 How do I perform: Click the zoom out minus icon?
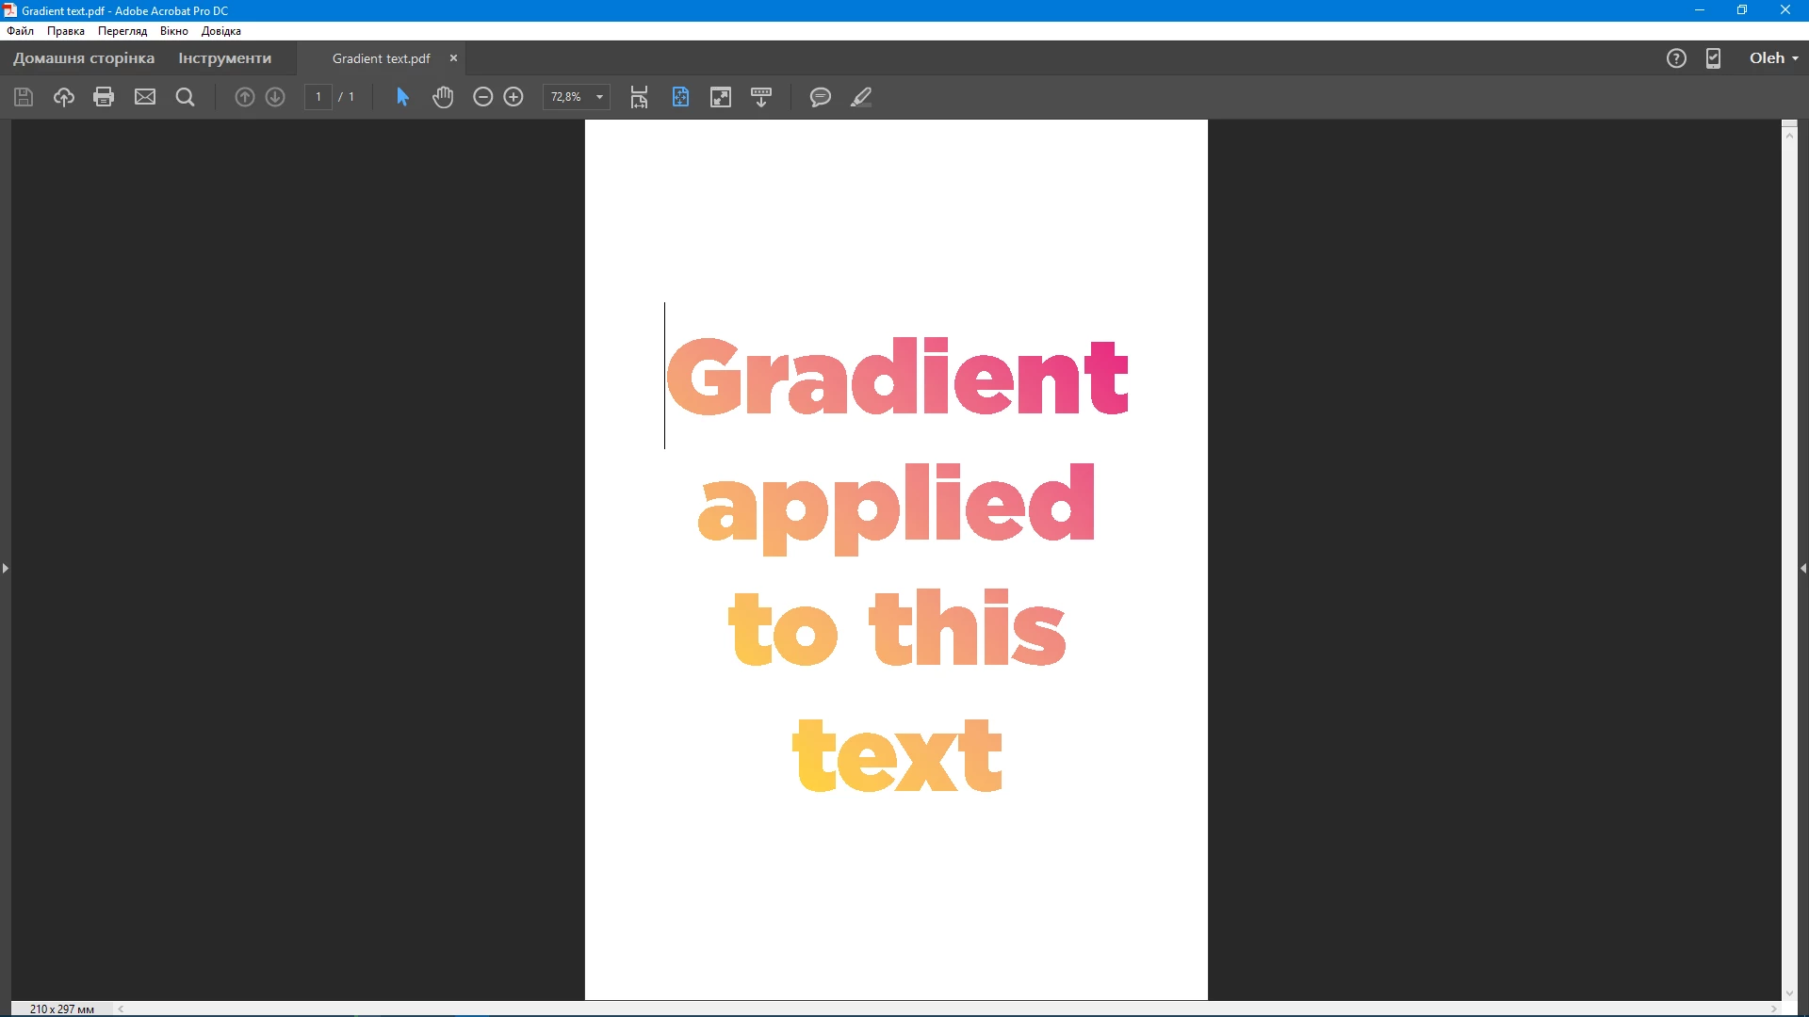482,97
